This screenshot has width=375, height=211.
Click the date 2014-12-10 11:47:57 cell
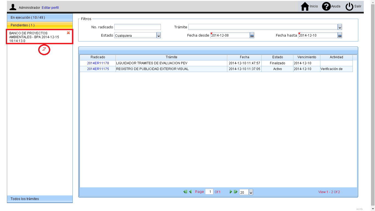(x=244, y=63)
